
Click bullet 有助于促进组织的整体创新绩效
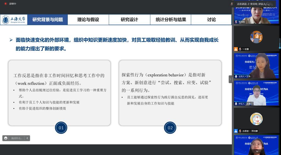42,108
